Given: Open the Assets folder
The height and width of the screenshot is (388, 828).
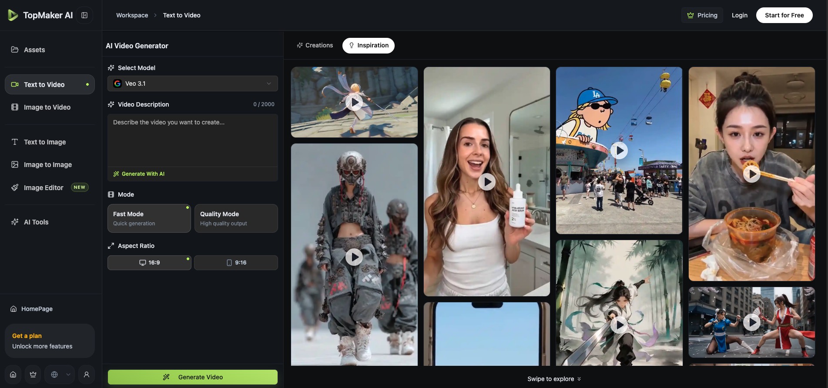Looking at the screenshot, I should tap(34, 50).
